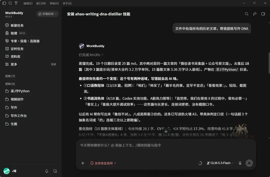The width and height of the screenshot is (270, 177).
Task: Open the search icon in title bar
Action: (10, 3)
